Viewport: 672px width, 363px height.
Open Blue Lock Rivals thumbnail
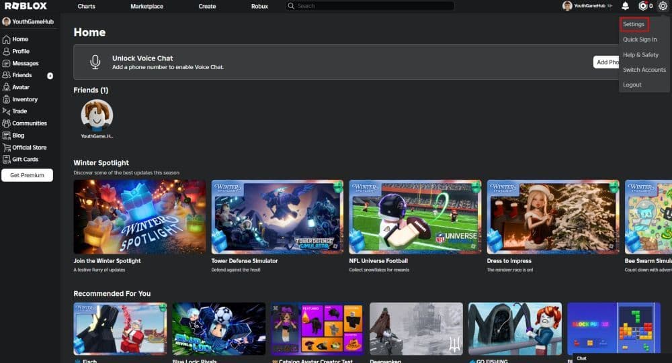point(219,329)
